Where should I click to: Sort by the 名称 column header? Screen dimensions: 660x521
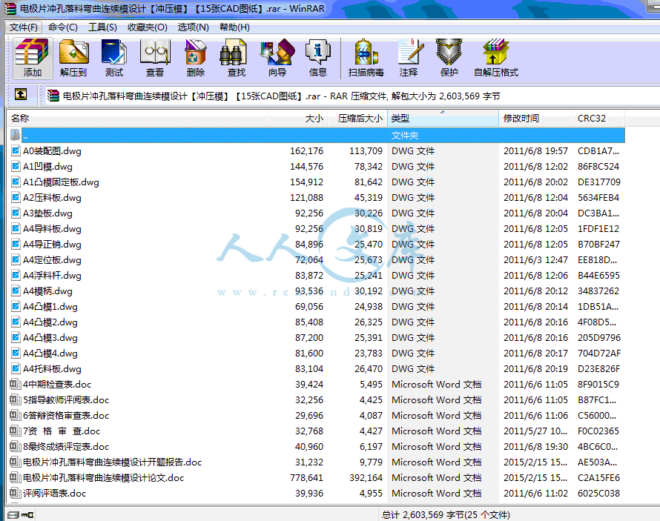137,118
